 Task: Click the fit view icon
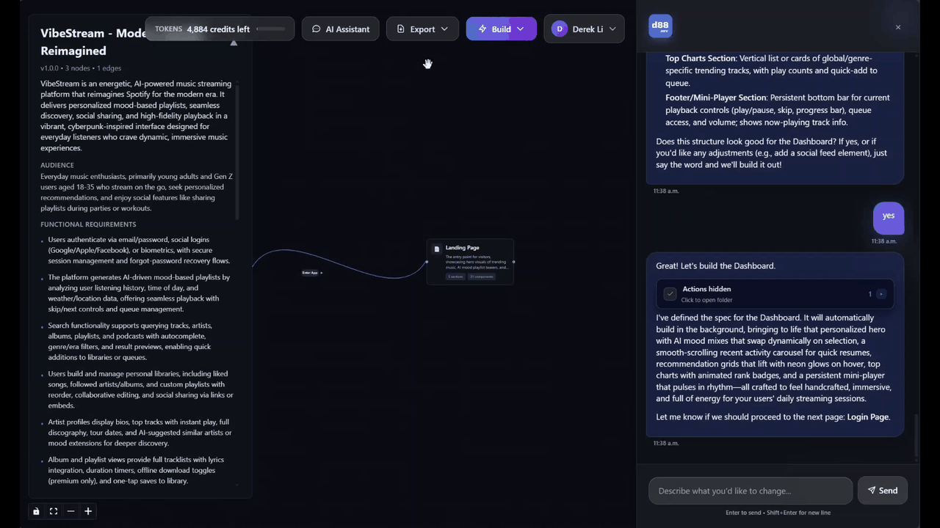54,511
